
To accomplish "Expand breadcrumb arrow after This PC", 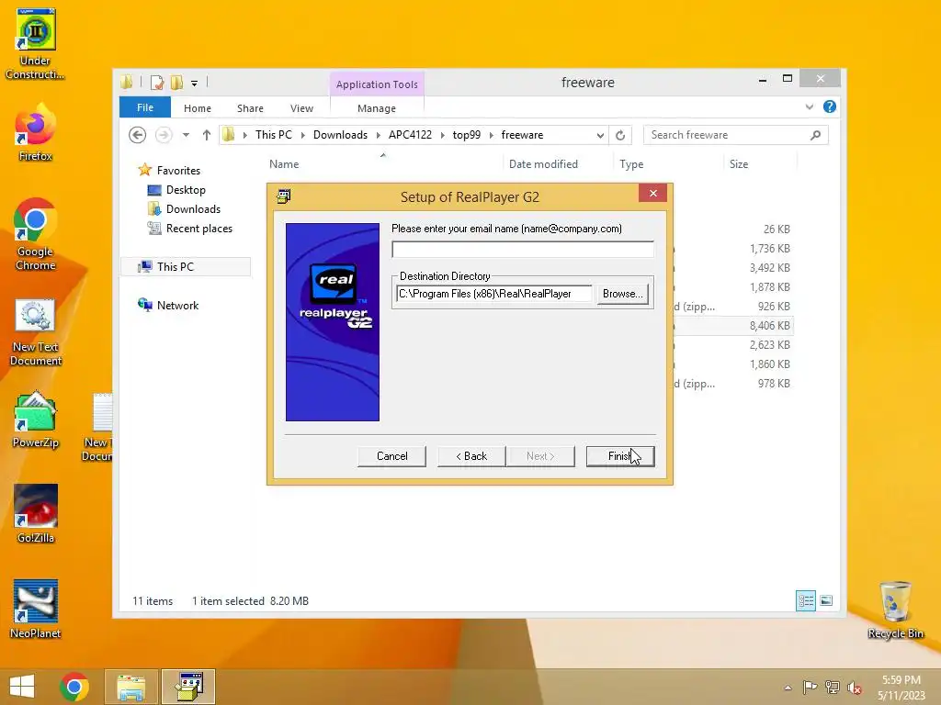I will (302, 135).
